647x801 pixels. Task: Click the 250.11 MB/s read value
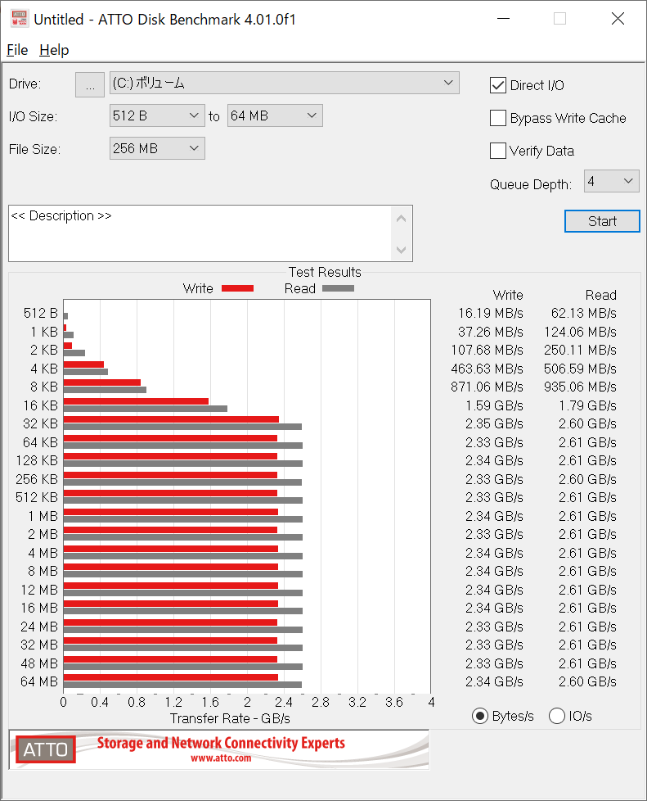580,350
